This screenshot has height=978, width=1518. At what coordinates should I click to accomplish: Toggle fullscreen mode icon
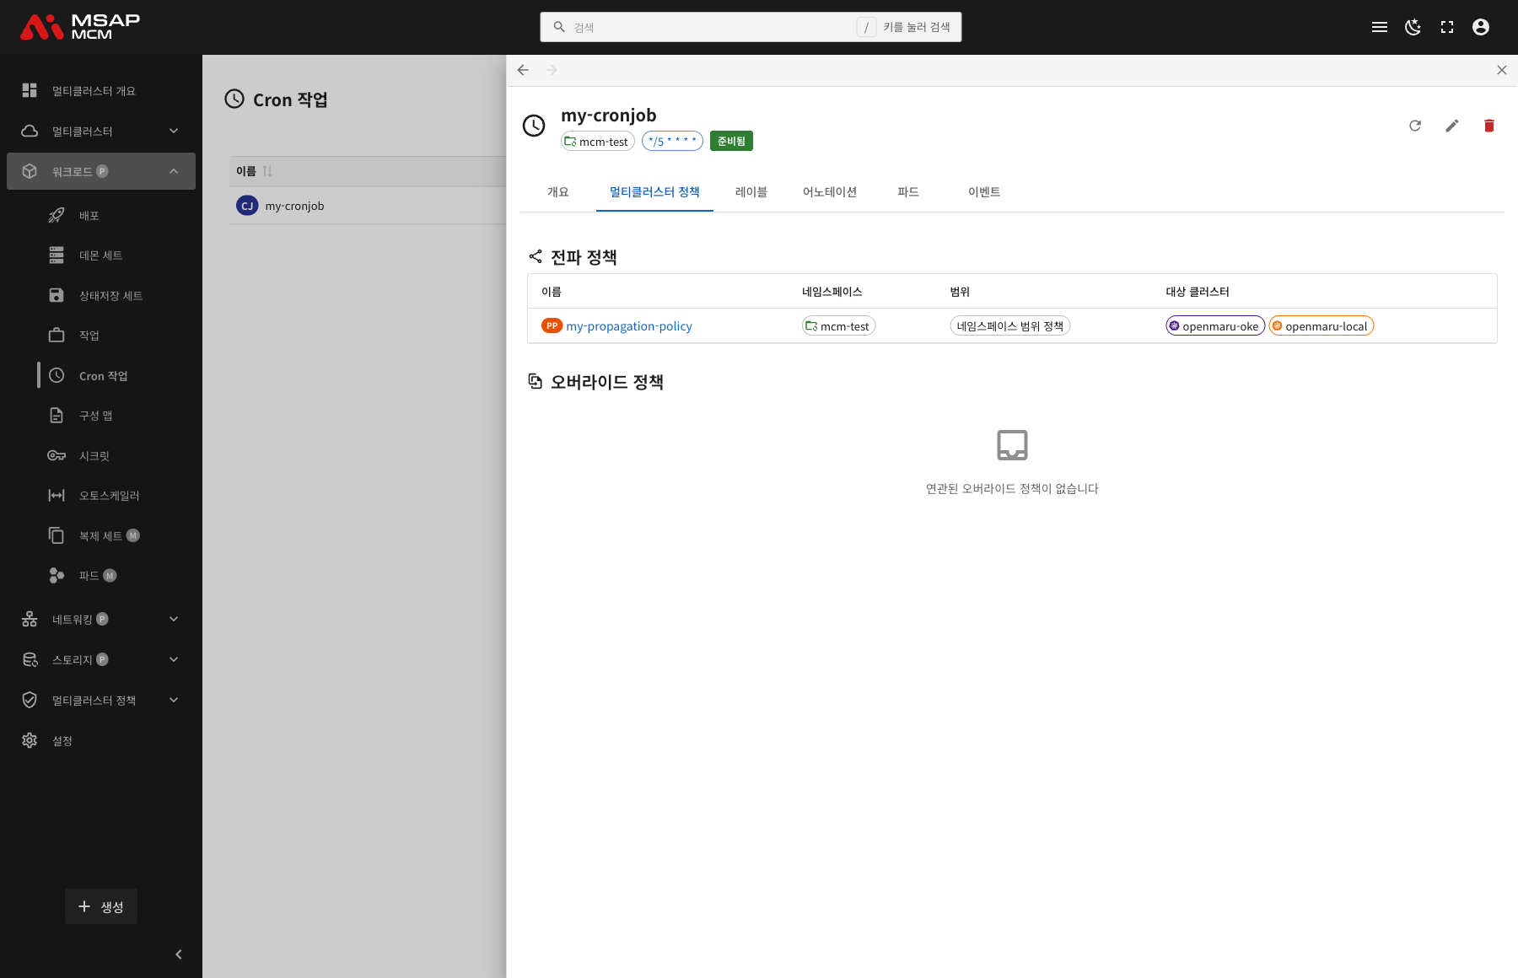1447,27
